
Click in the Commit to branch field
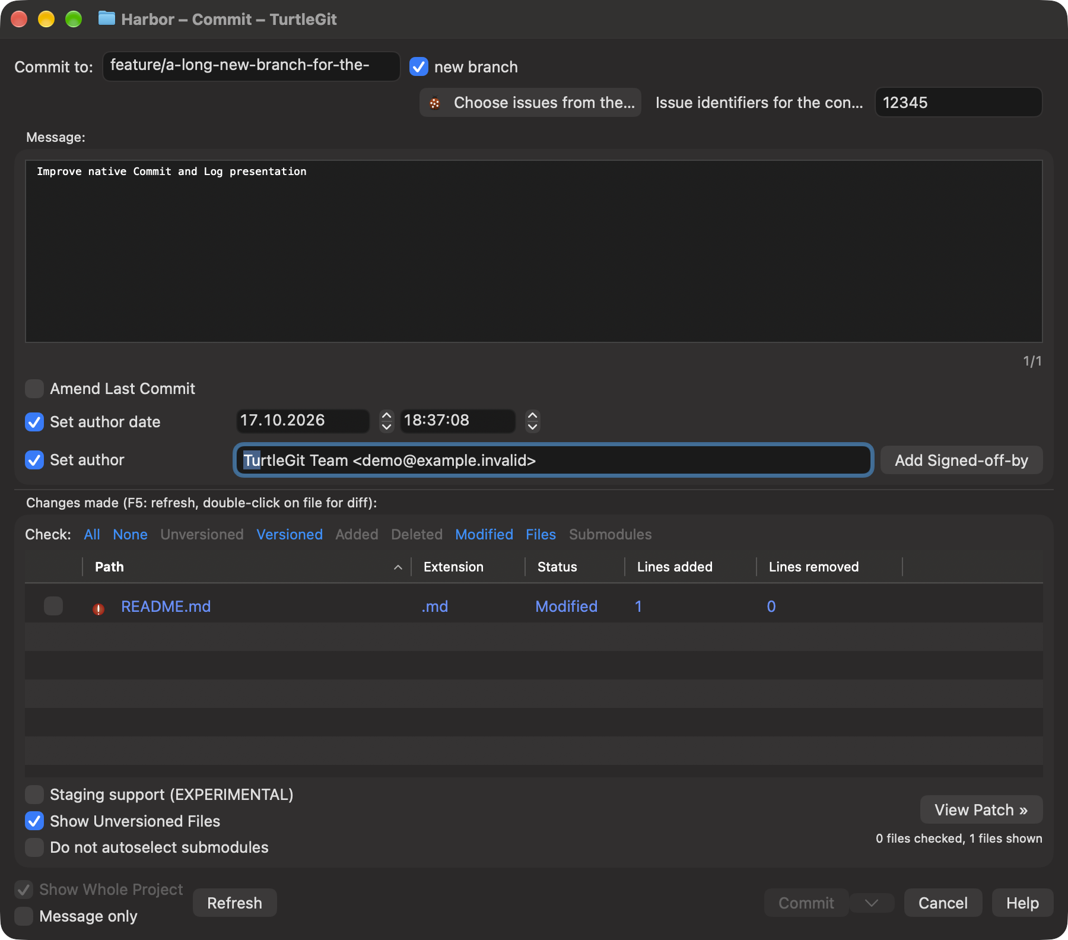tap(252, 66)
